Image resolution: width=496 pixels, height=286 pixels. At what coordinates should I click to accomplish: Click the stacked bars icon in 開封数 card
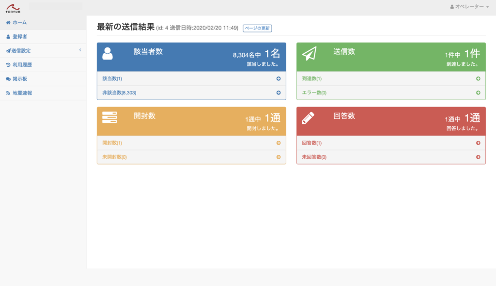coord(109,117)
